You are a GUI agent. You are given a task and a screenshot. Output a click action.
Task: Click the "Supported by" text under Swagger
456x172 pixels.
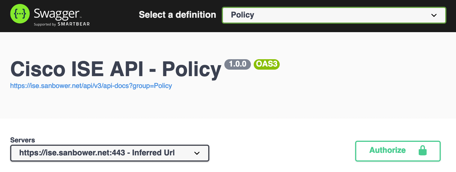click(45, 25)
